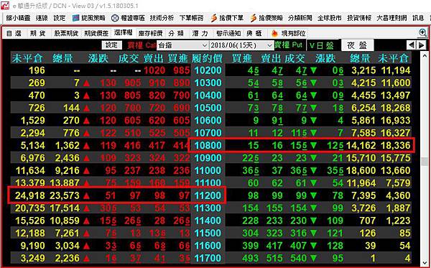Toggle the 夜盤 night session button
Image resolution: width=431 pixels, height=268 pixels.
(x=357, y=45)
